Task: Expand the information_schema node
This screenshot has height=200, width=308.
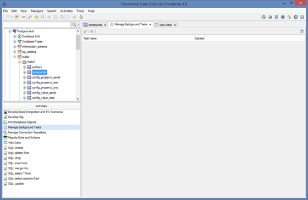Action: tap(15, 47)
